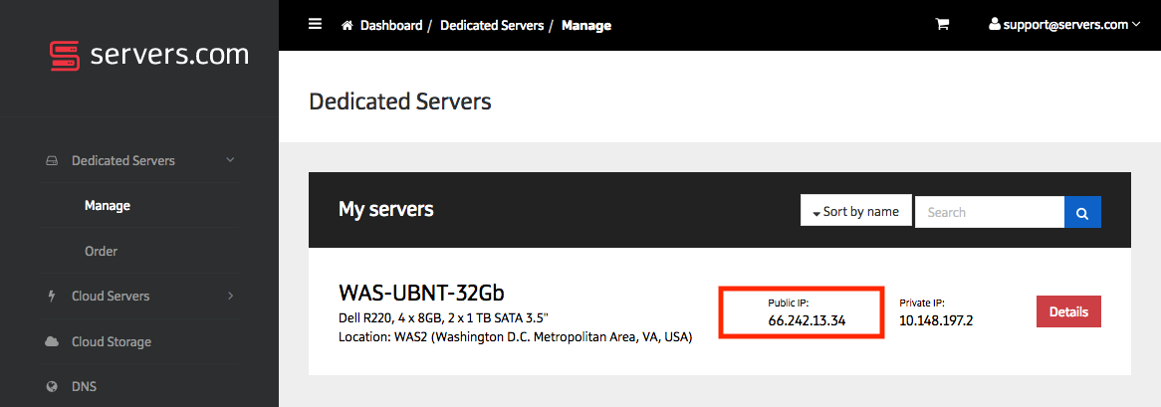Focus the Search input field
Image resolution: width=1161 pixels, height=407 pixels.
pyautogui.click(x=990, y=212)
